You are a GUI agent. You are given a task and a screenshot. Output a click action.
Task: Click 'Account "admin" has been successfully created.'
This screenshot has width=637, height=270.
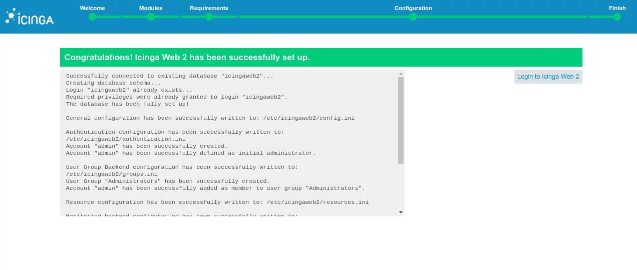pos(147,146)
